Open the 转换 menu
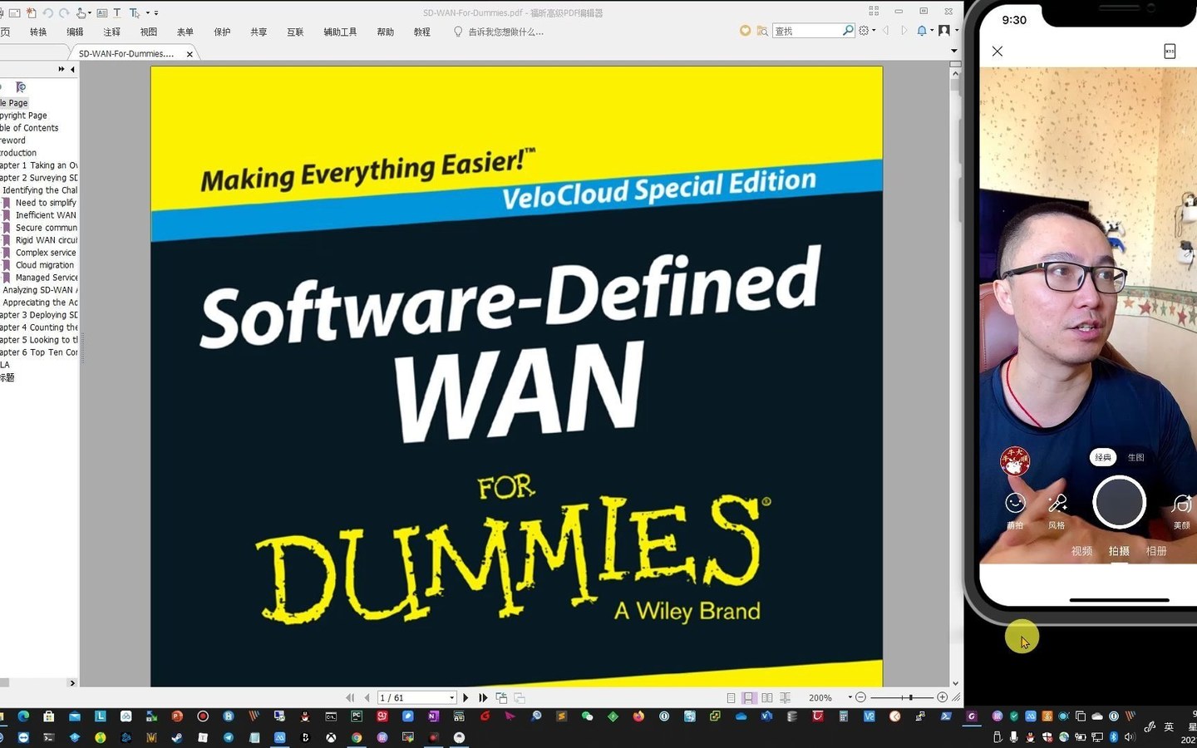This screenshot has height=748, width=1197. 38,32
